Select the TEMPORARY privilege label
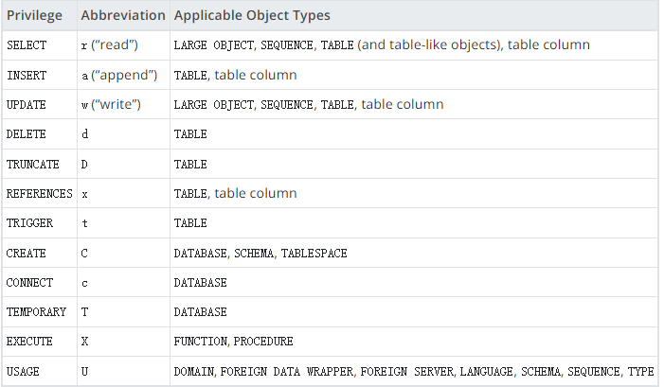The height and width of the screenshot is (387, 664). (36, 311)
